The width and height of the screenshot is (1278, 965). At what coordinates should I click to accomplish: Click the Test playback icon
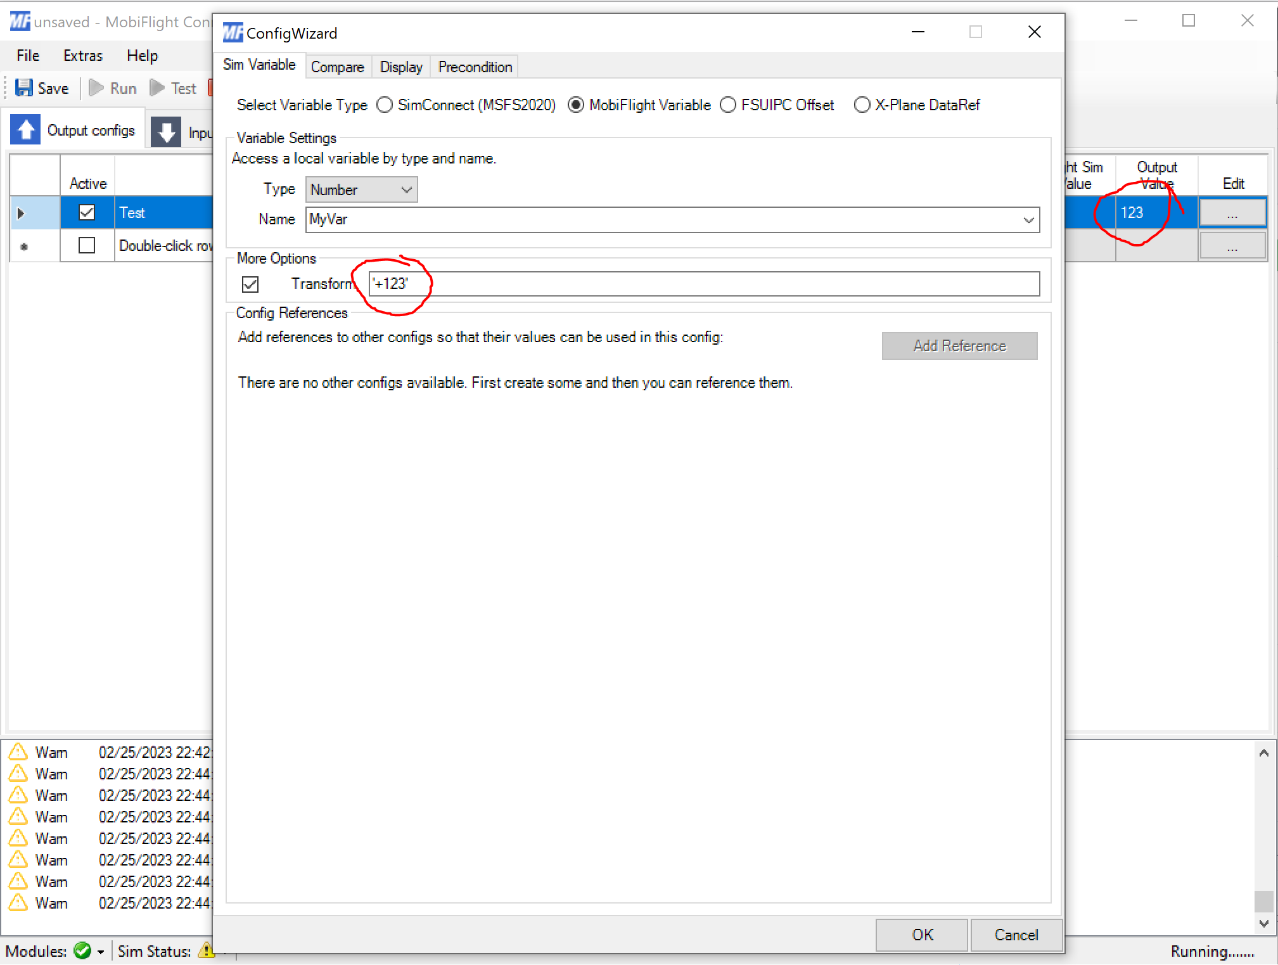[x=157, y=87]
